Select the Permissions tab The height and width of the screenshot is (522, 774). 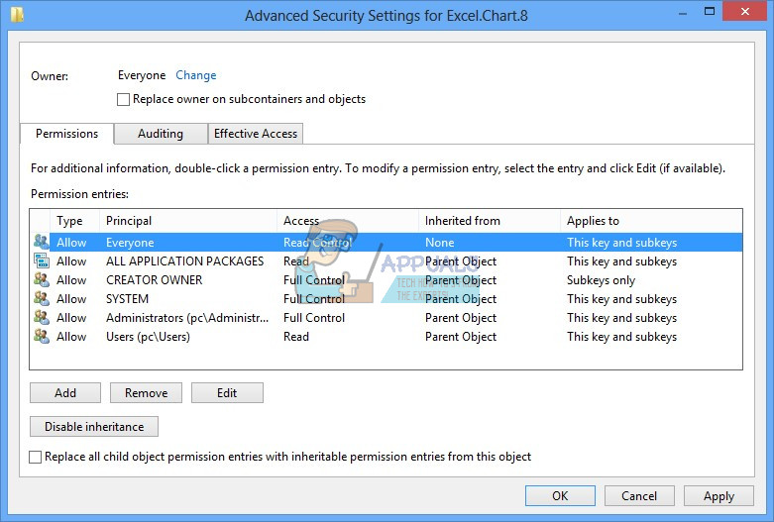click(66, 134)
